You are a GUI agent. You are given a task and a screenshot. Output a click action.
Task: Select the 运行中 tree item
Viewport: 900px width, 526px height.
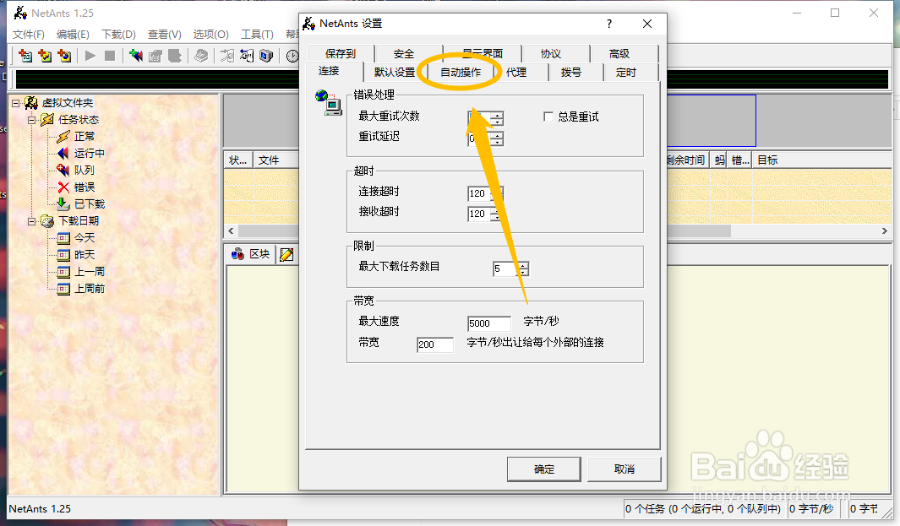[x=90, y=153]
